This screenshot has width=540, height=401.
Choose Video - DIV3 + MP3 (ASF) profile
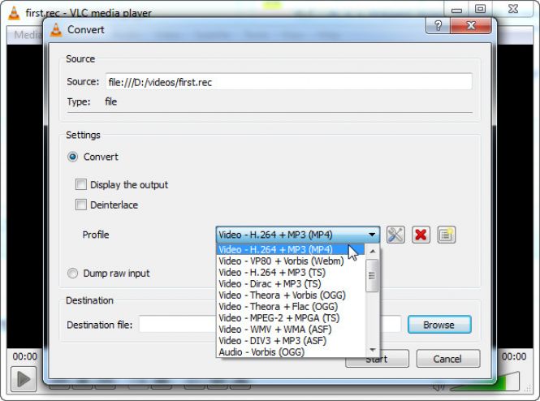(x=291, y=340)
